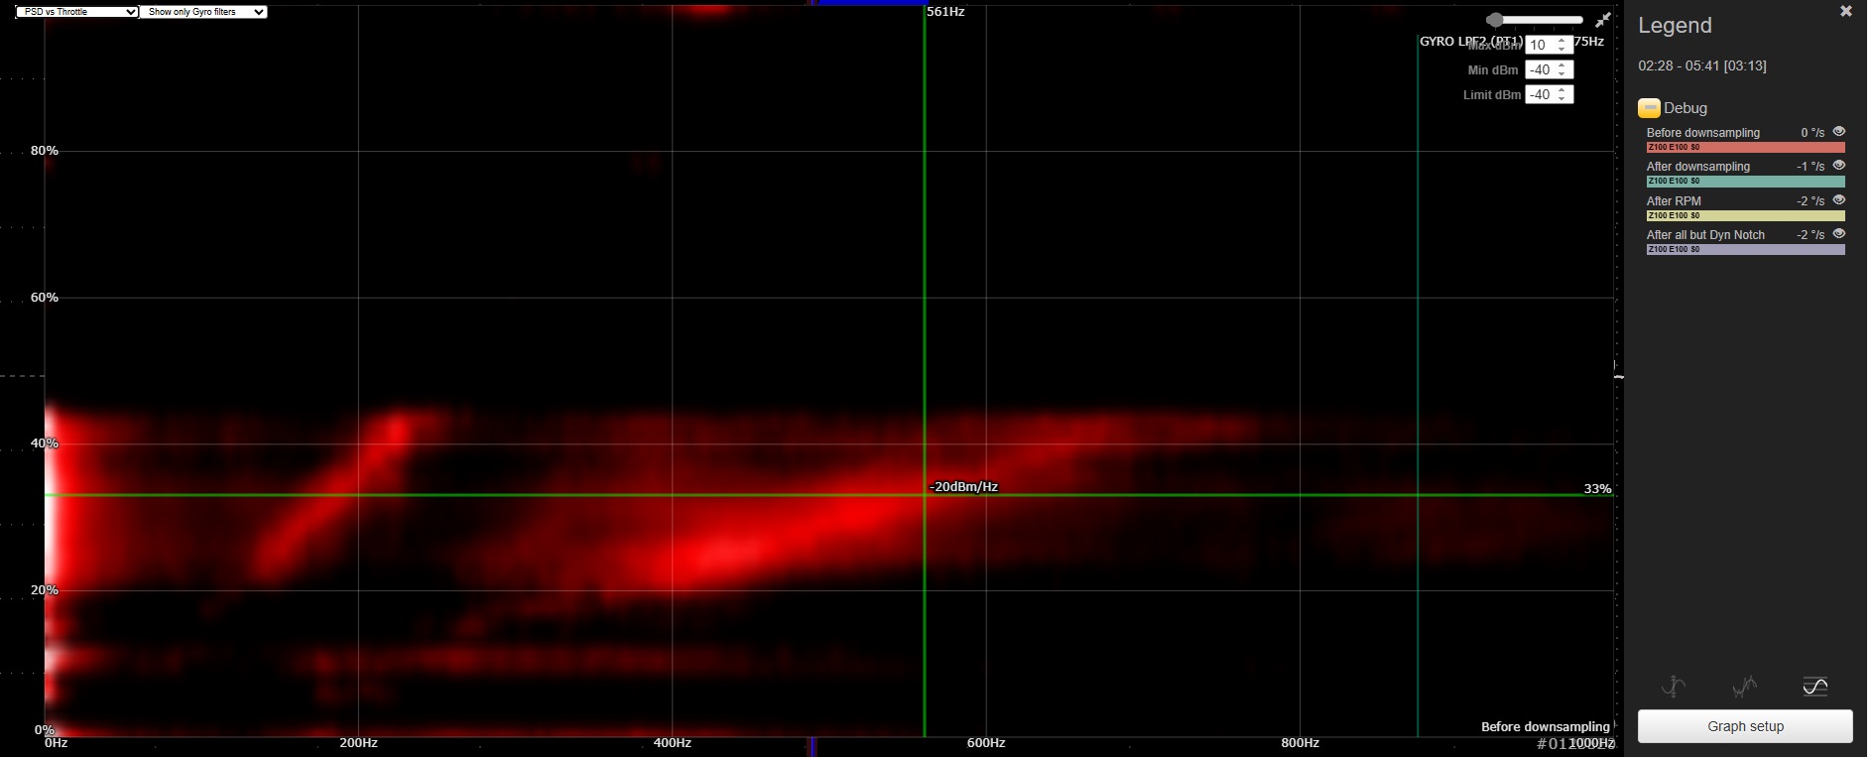
Task: Click the Max dBm input field
Action: (1542, 45)
